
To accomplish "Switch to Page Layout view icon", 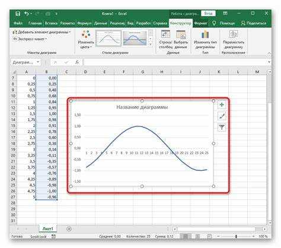I will [197, 236].
